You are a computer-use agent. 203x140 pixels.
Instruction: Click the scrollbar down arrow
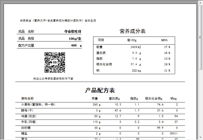point(200,138)
